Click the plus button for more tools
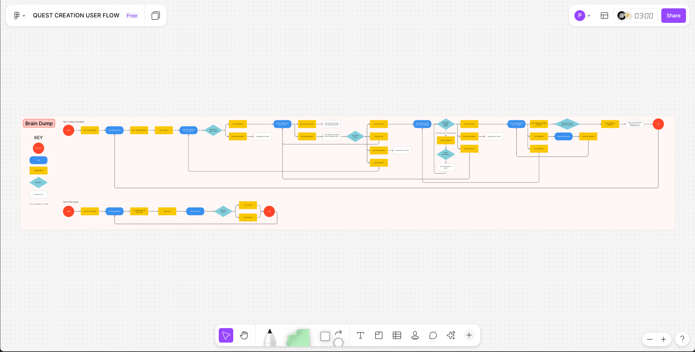695x352 pixels. tap(469, 335)
